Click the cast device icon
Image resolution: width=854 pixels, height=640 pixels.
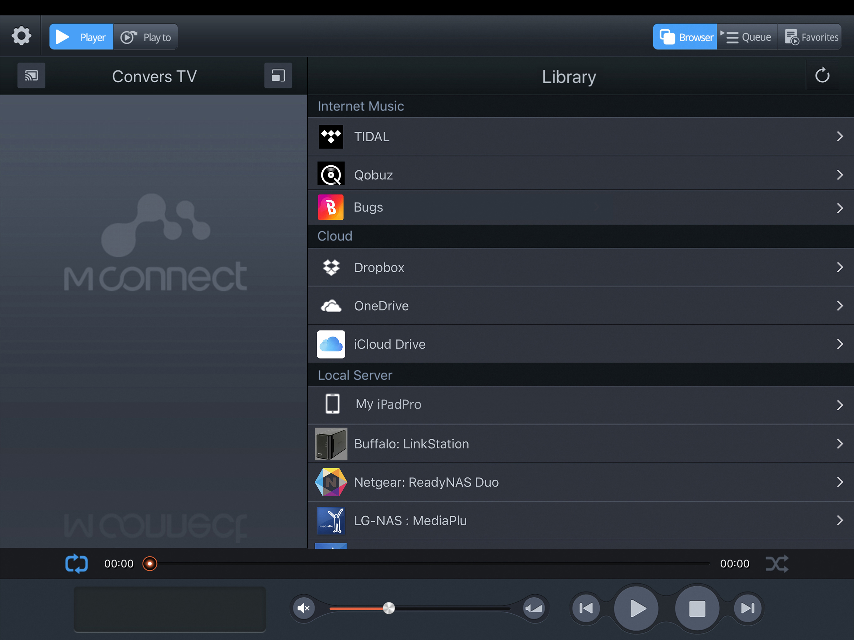click(31, 76)
